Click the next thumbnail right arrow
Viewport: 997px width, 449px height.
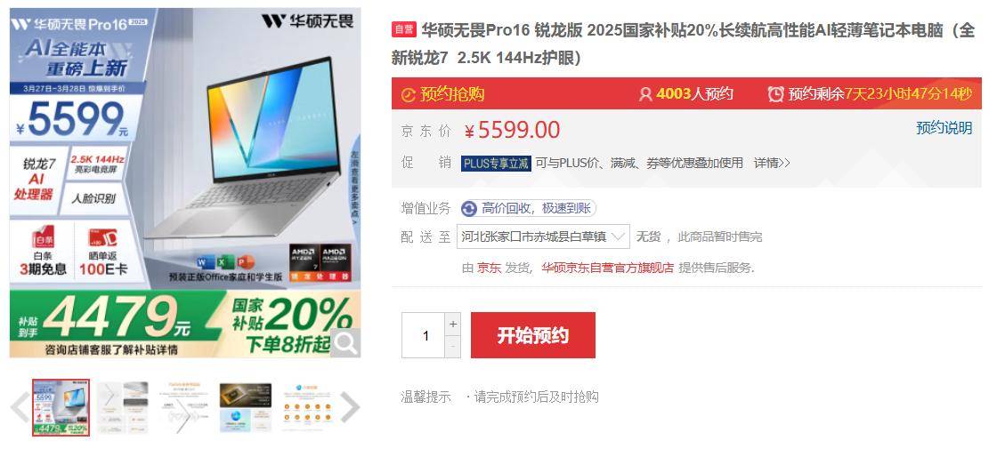coord(350,407)
